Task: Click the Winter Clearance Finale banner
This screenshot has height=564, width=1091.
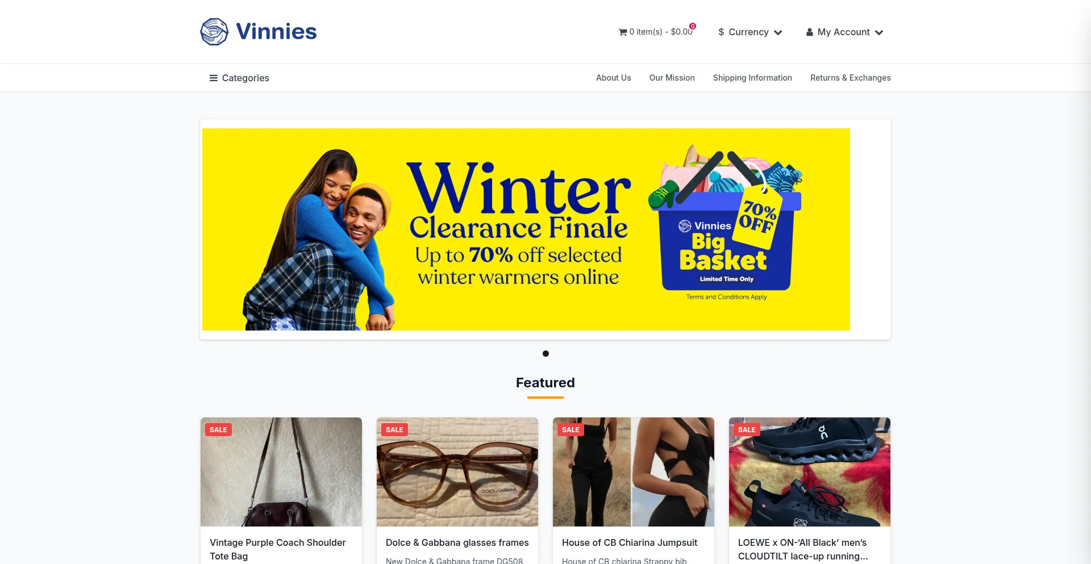Action: [526, 229]
